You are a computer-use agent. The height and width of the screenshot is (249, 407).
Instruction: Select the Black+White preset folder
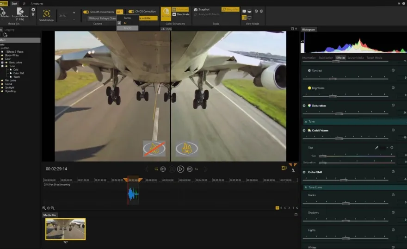(x=12, y=55)
